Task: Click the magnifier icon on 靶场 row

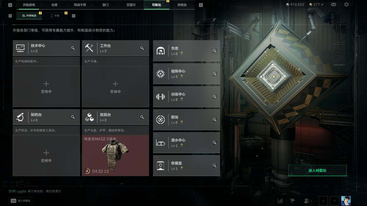Action: point(214,120)
